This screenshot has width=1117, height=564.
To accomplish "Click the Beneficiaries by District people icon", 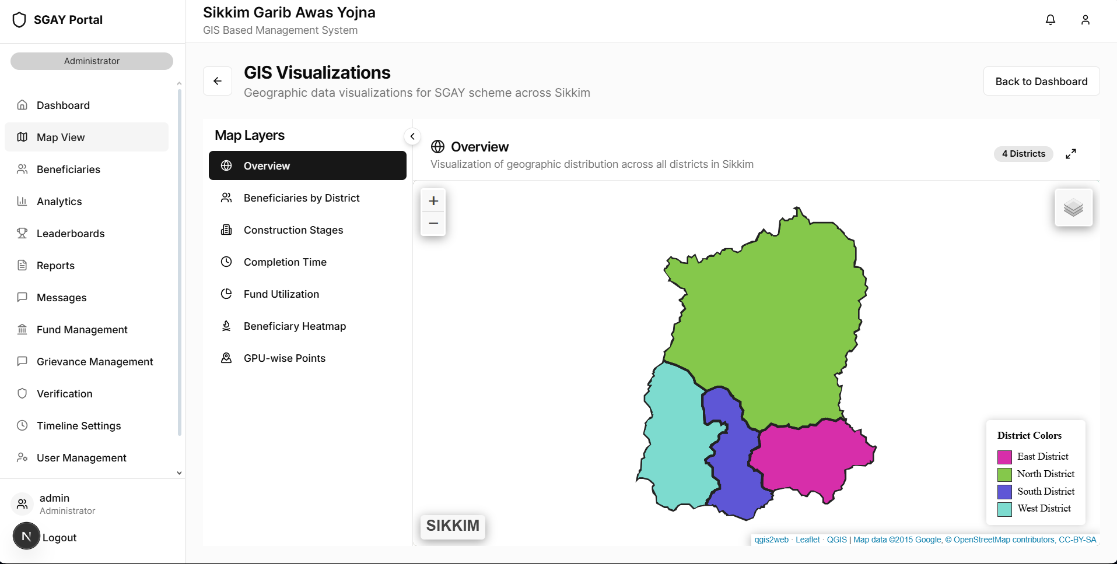I will click(x=226, y=198).
